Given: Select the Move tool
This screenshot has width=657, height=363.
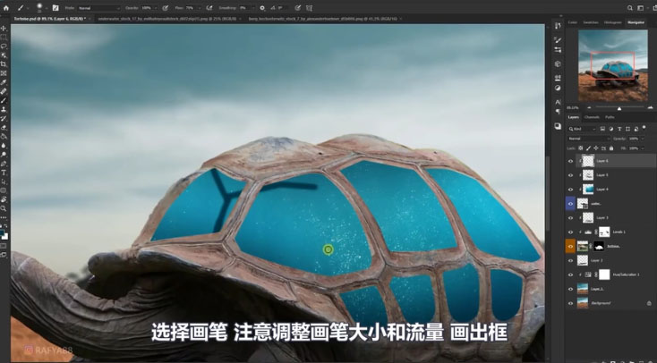Looking at the screenshot, I should click(4, 29).
